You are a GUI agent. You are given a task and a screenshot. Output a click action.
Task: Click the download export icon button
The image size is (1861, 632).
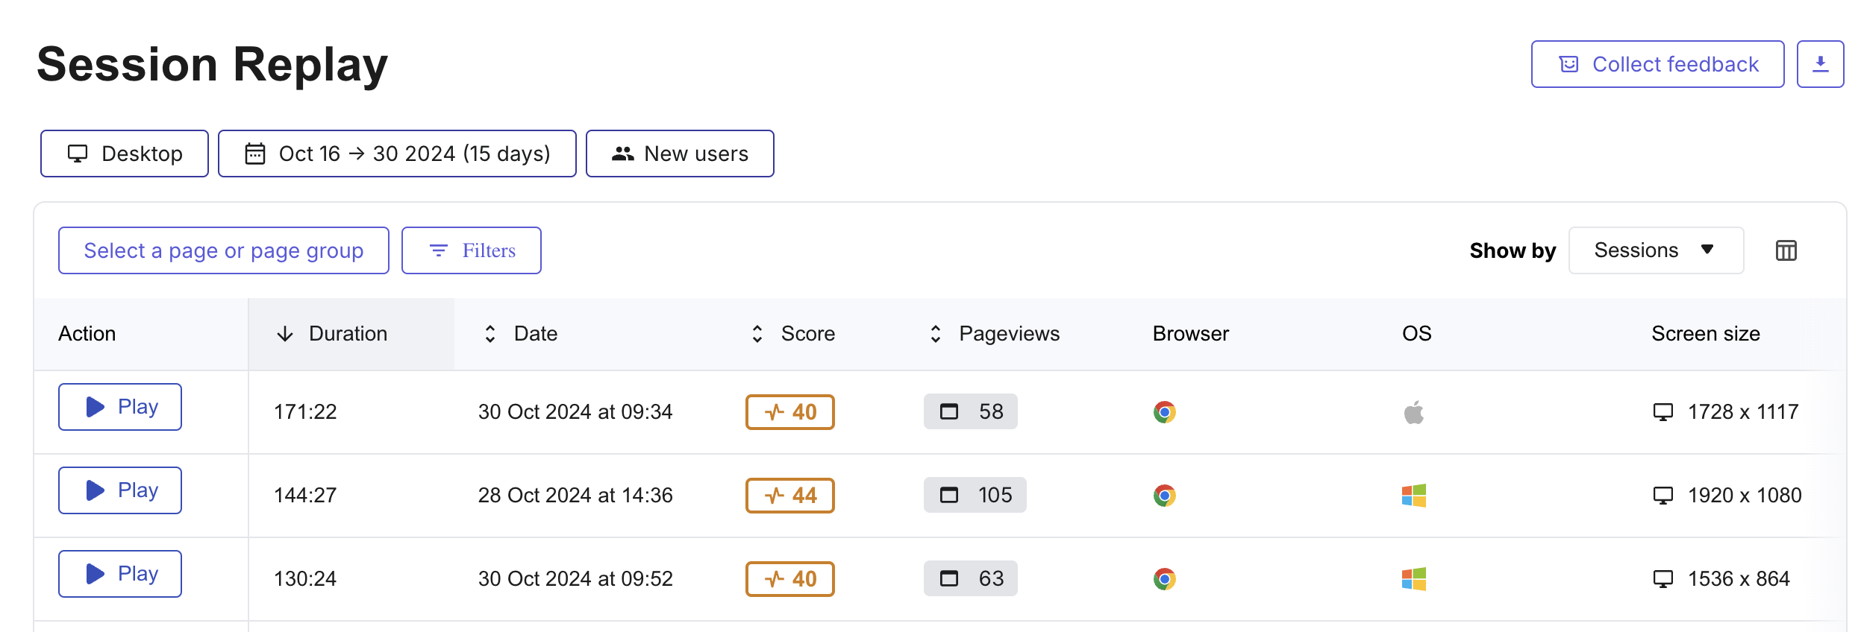point(1820,64)
